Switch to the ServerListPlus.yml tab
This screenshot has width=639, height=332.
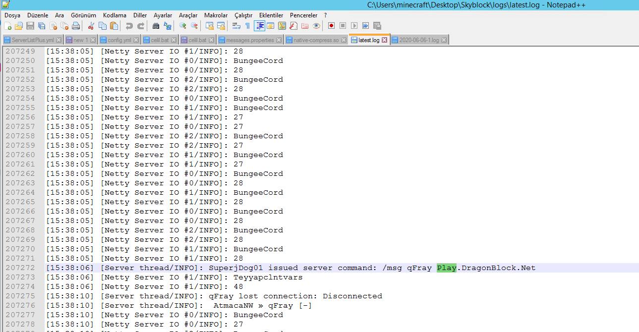pyautogui.click(x=33, y=40)
